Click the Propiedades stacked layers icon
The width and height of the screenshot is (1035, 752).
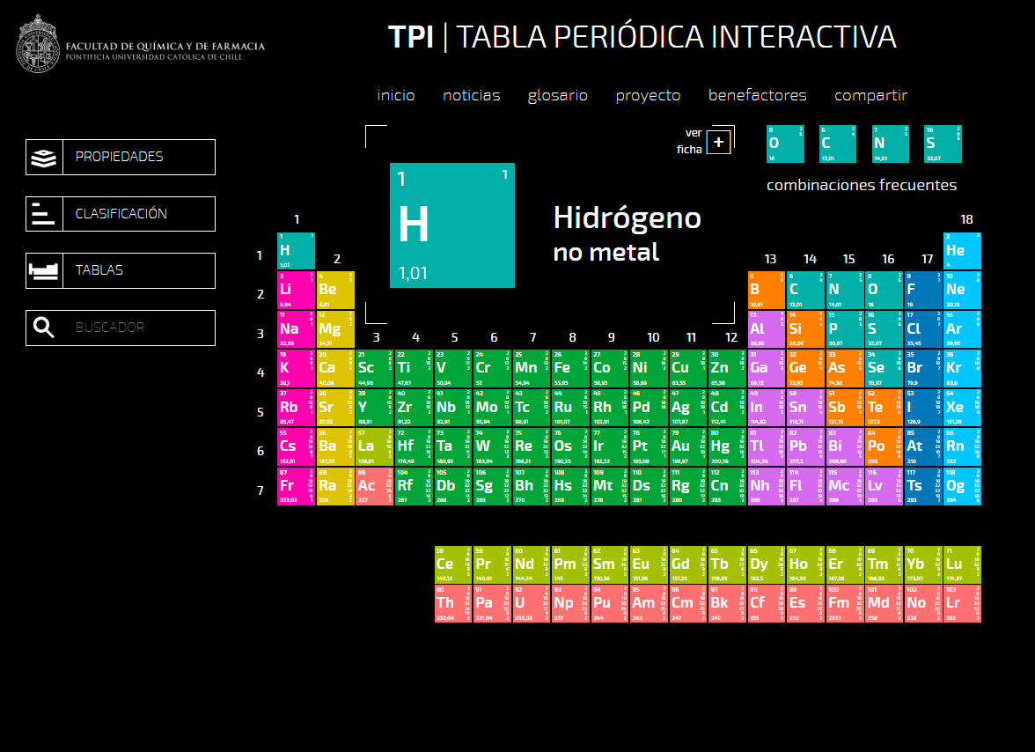44,158
